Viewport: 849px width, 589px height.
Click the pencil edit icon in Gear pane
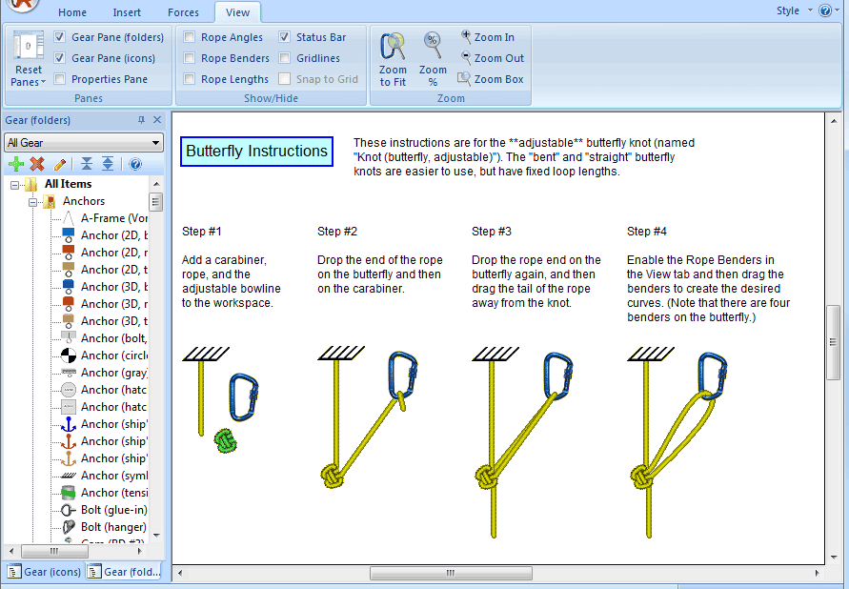click(x=59, y=164)
